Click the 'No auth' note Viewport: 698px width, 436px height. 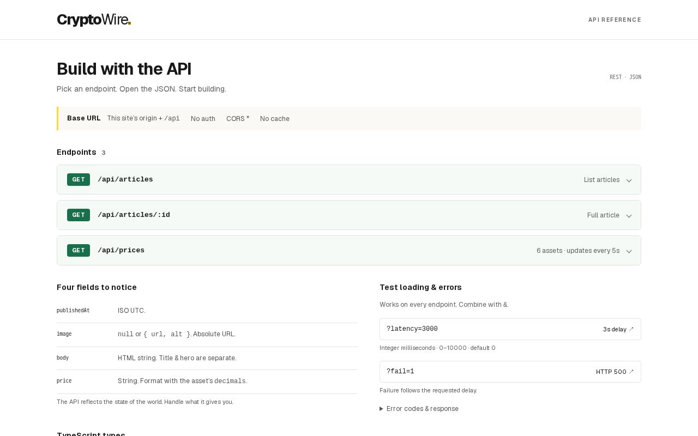pos(203,119)
